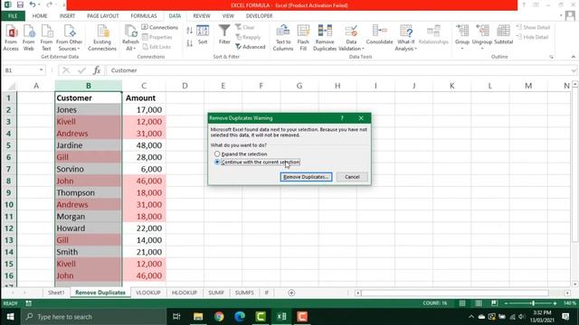This screenshot has height=325, width=579.
Task: Switch to Page Layout view icon
Action: tap(479, 303)
